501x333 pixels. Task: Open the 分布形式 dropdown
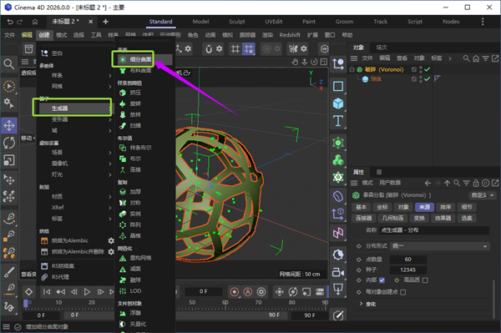click(x=440, y=246)
